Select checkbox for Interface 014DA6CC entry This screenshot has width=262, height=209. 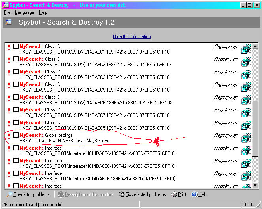pos(16,161)
